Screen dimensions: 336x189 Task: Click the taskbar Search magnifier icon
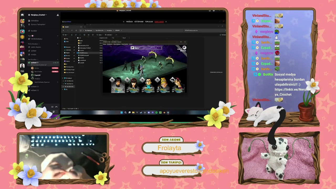125,113
